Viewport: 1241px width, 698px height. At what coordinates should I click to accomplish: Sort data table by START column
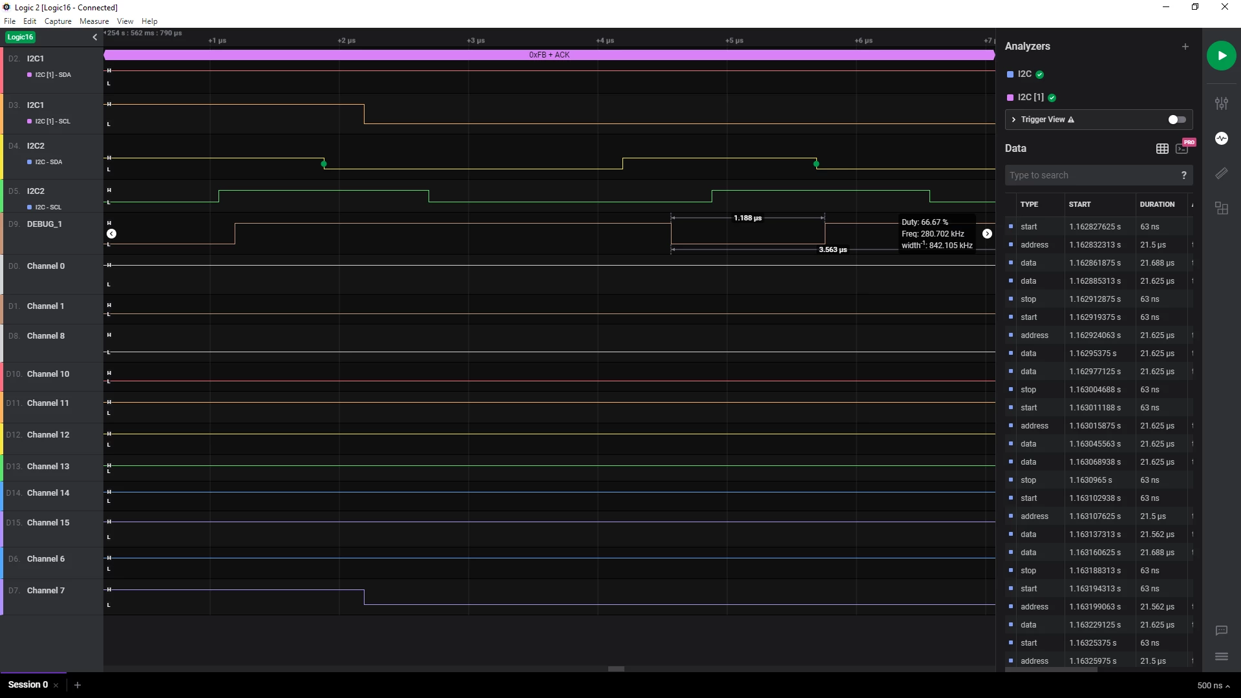(1079, 204)
